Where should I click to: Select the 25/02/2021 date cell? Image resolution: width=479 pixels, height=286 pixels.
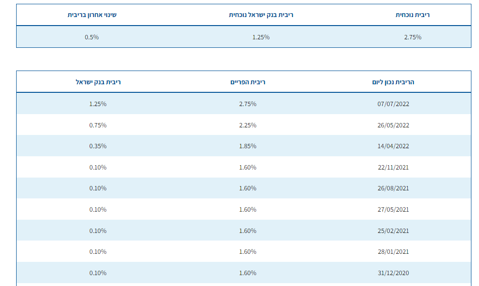point(393,231)
